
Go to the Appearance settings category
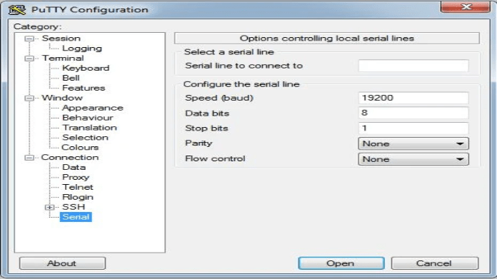(x=93, y=108)
